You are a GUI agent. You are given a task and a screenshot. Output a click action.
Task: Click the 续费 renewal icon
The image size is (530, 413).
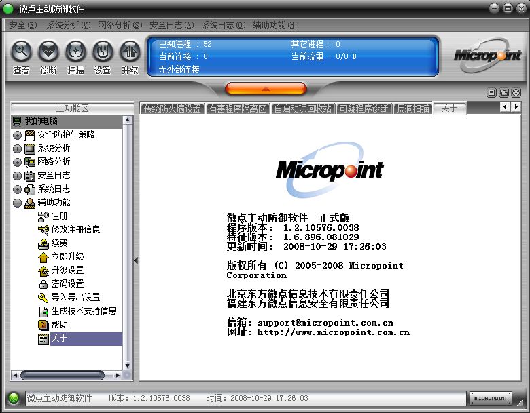pyautogui.click(x=43, y=243)
